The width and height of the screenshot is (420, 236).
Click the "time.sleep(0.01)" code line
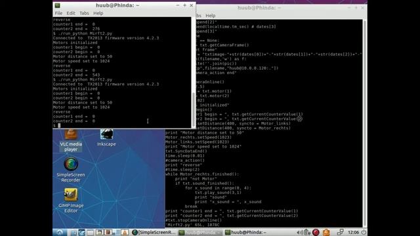click(185, 156)
